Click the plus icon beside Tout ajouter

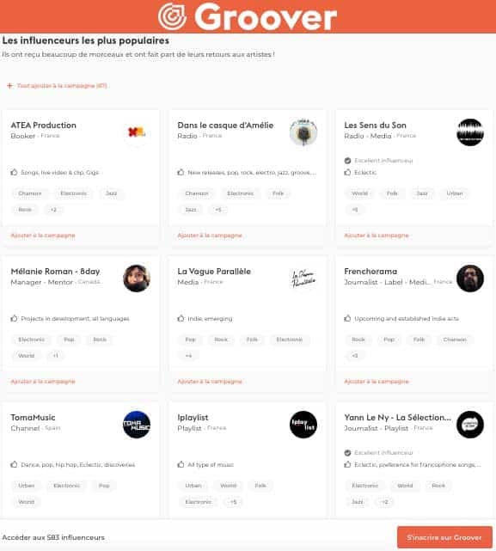coord(9,86)
